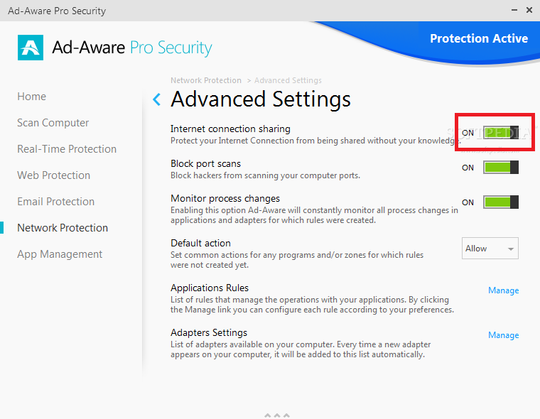Select Real-Time Protection in sidebar

tap(67, 149)
